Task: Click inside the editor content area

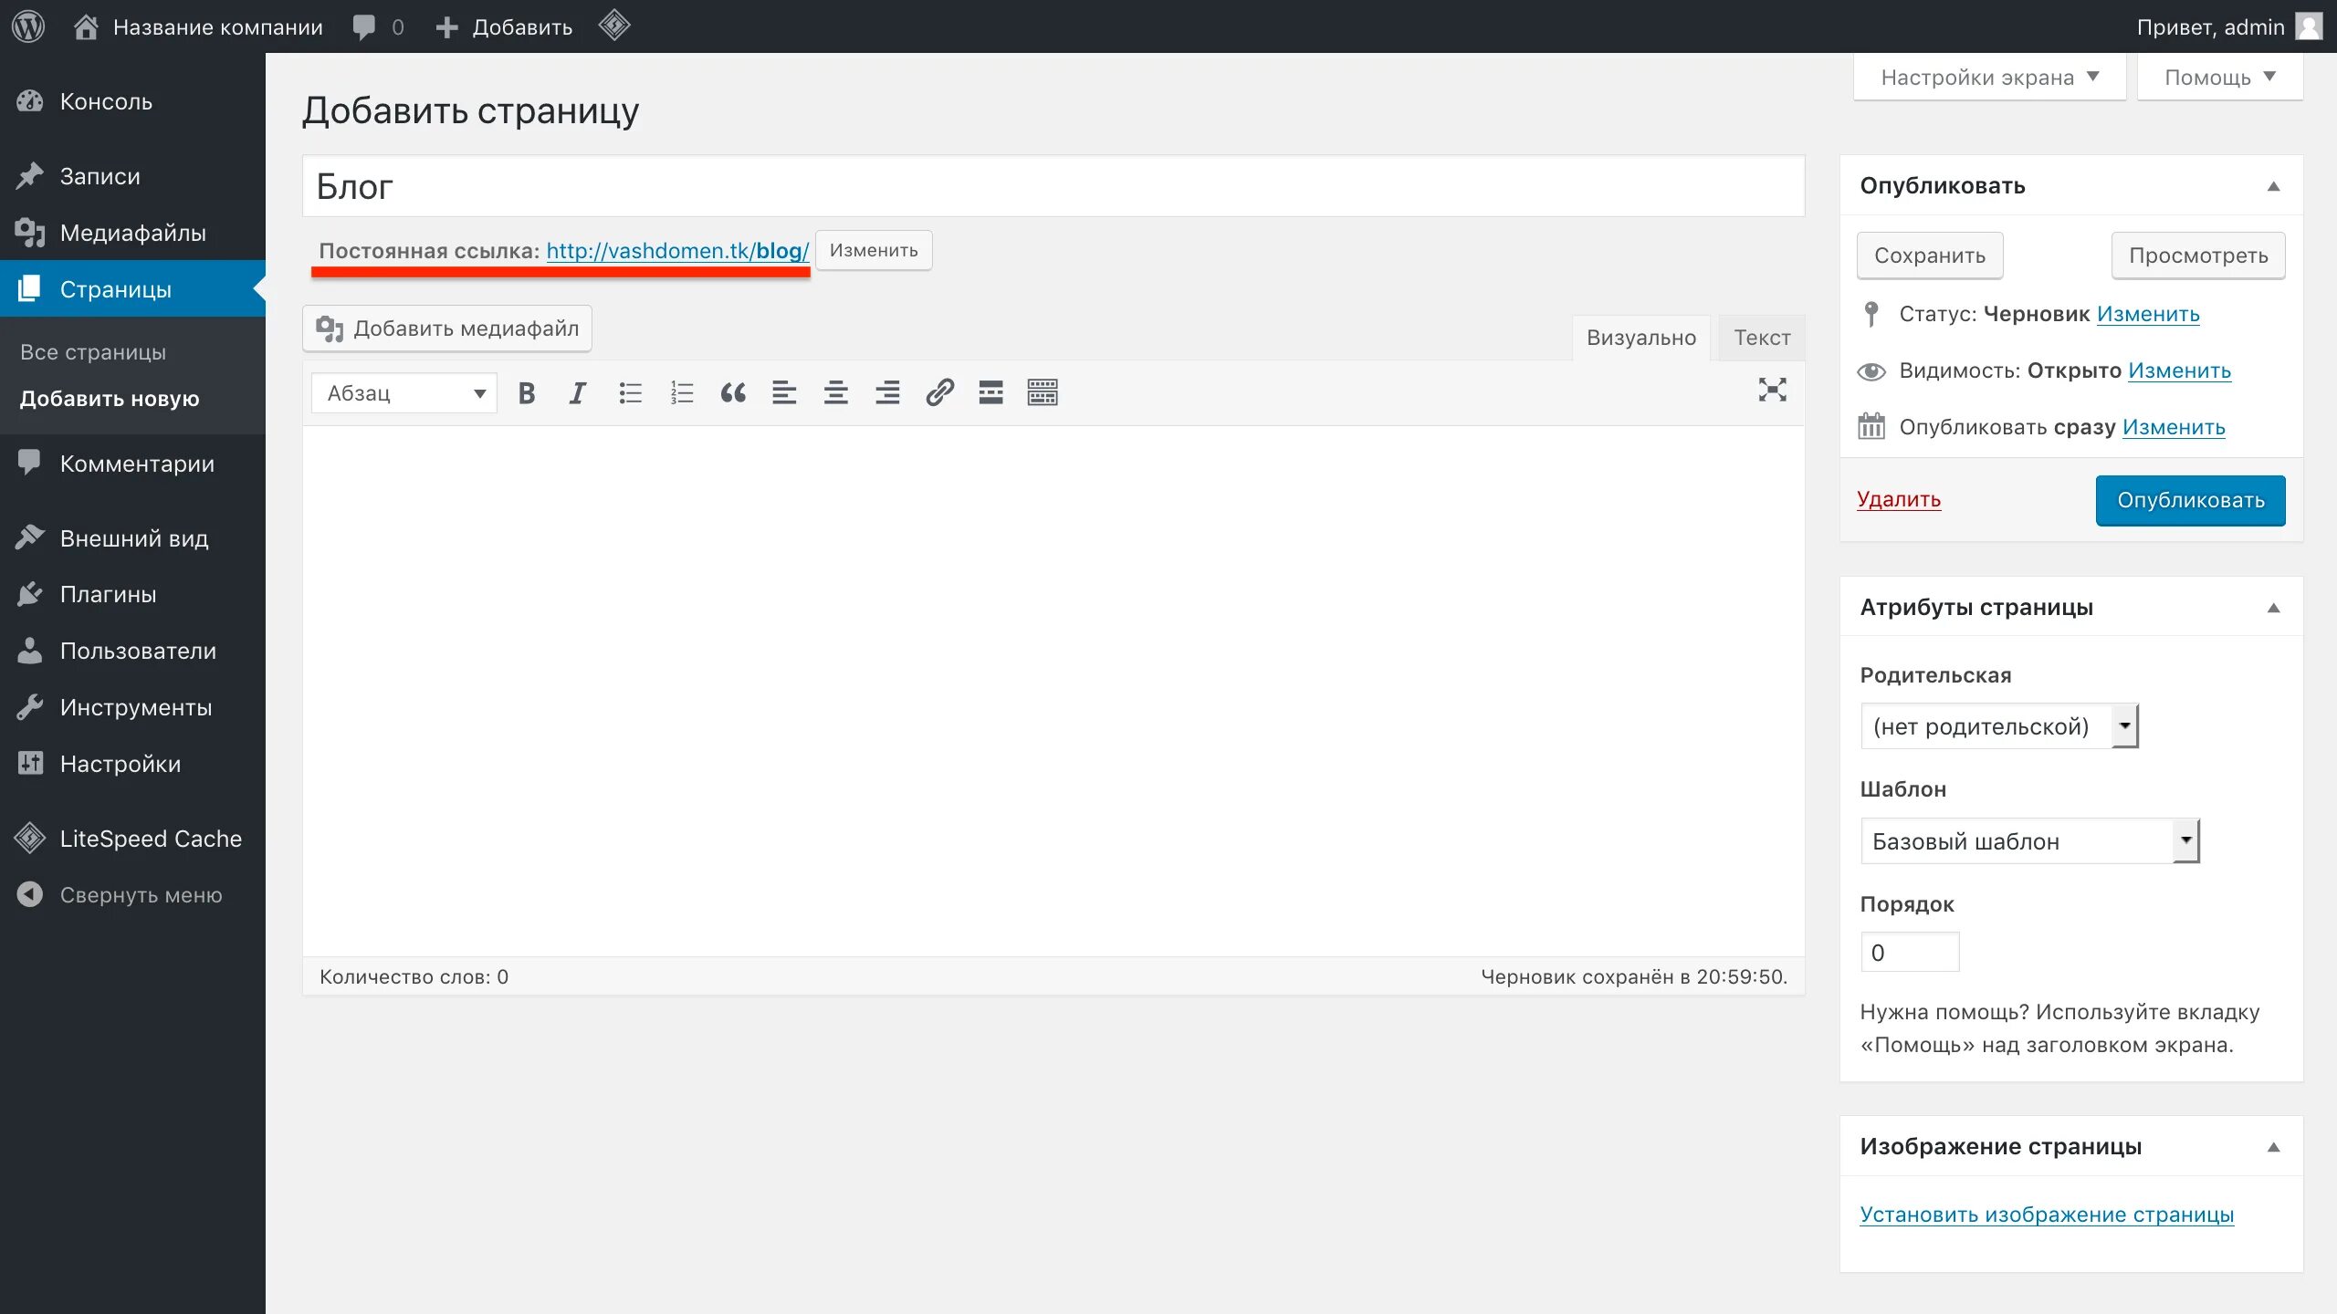Action: [x=1053, y=691]
